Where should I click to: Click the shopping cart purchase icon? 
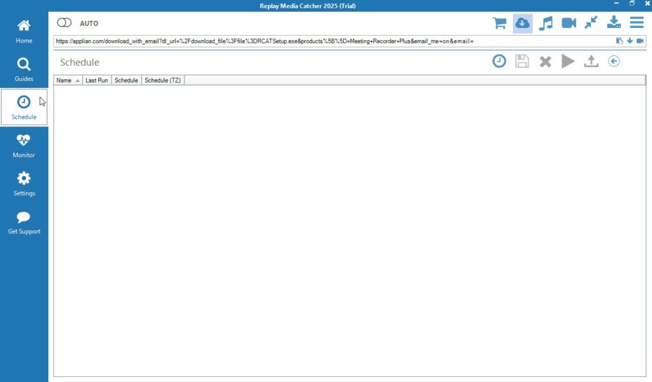[499, 23]
